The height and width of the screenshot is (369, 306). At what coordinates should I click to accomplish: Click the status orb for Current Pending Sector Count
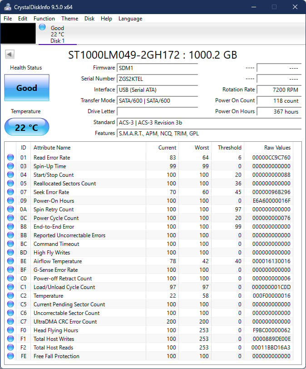pos(10,304)
